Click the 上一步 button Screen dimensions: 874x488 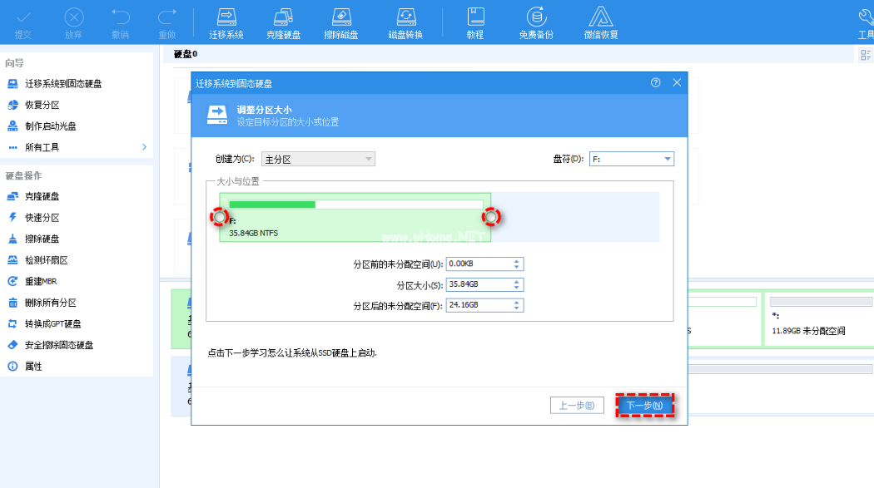pos(576,406)
